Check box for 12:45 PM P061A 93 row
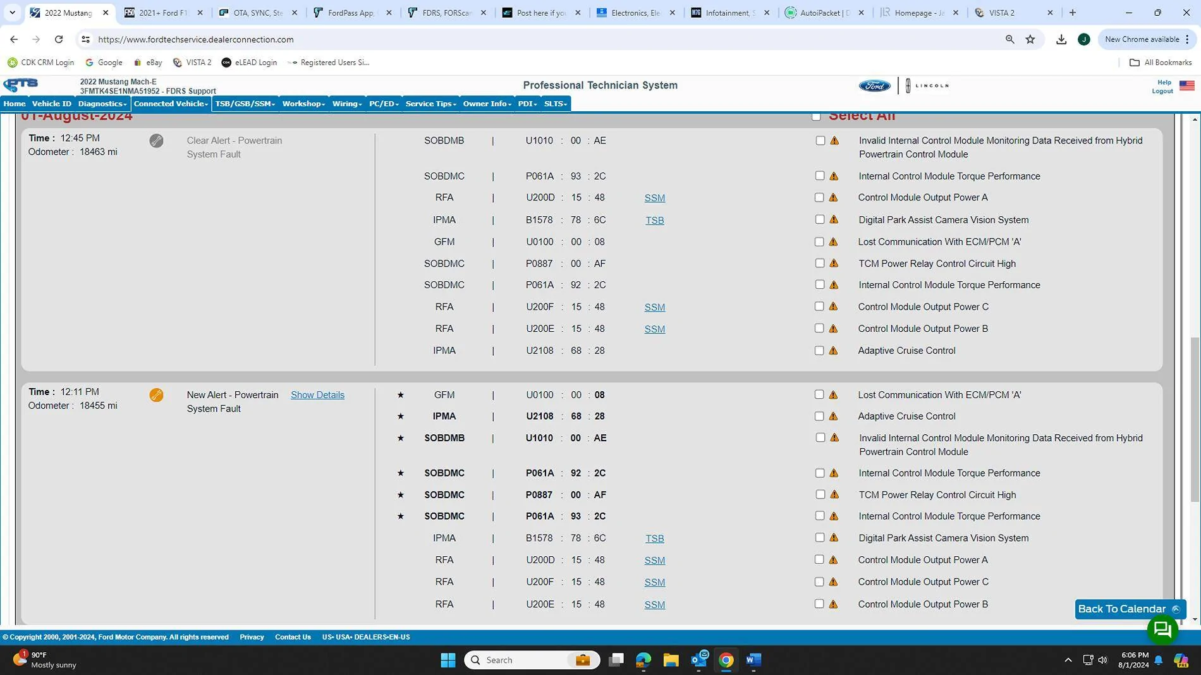The image size is (1201, 675). pos(820,176)
